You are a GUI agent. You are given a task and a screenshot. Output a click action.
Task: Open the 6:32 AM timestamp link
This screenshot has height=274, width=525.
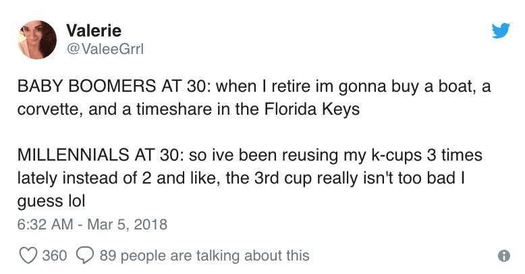point(92,224)
